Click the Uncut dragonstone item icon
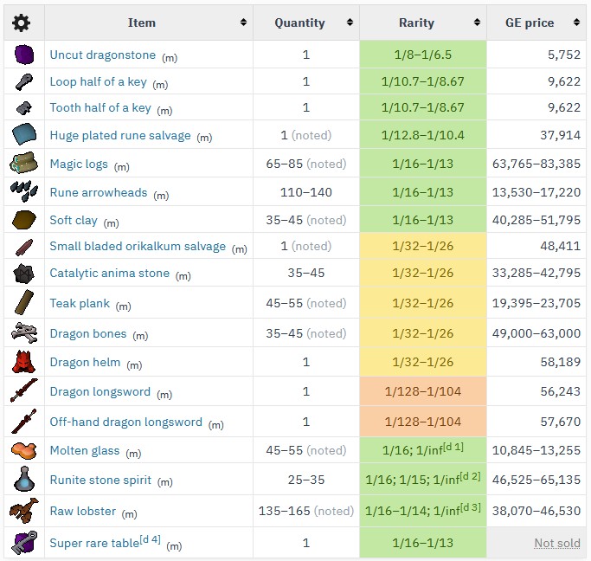The height and width of the screenshot is (561, 591). (x=24, y=55)
